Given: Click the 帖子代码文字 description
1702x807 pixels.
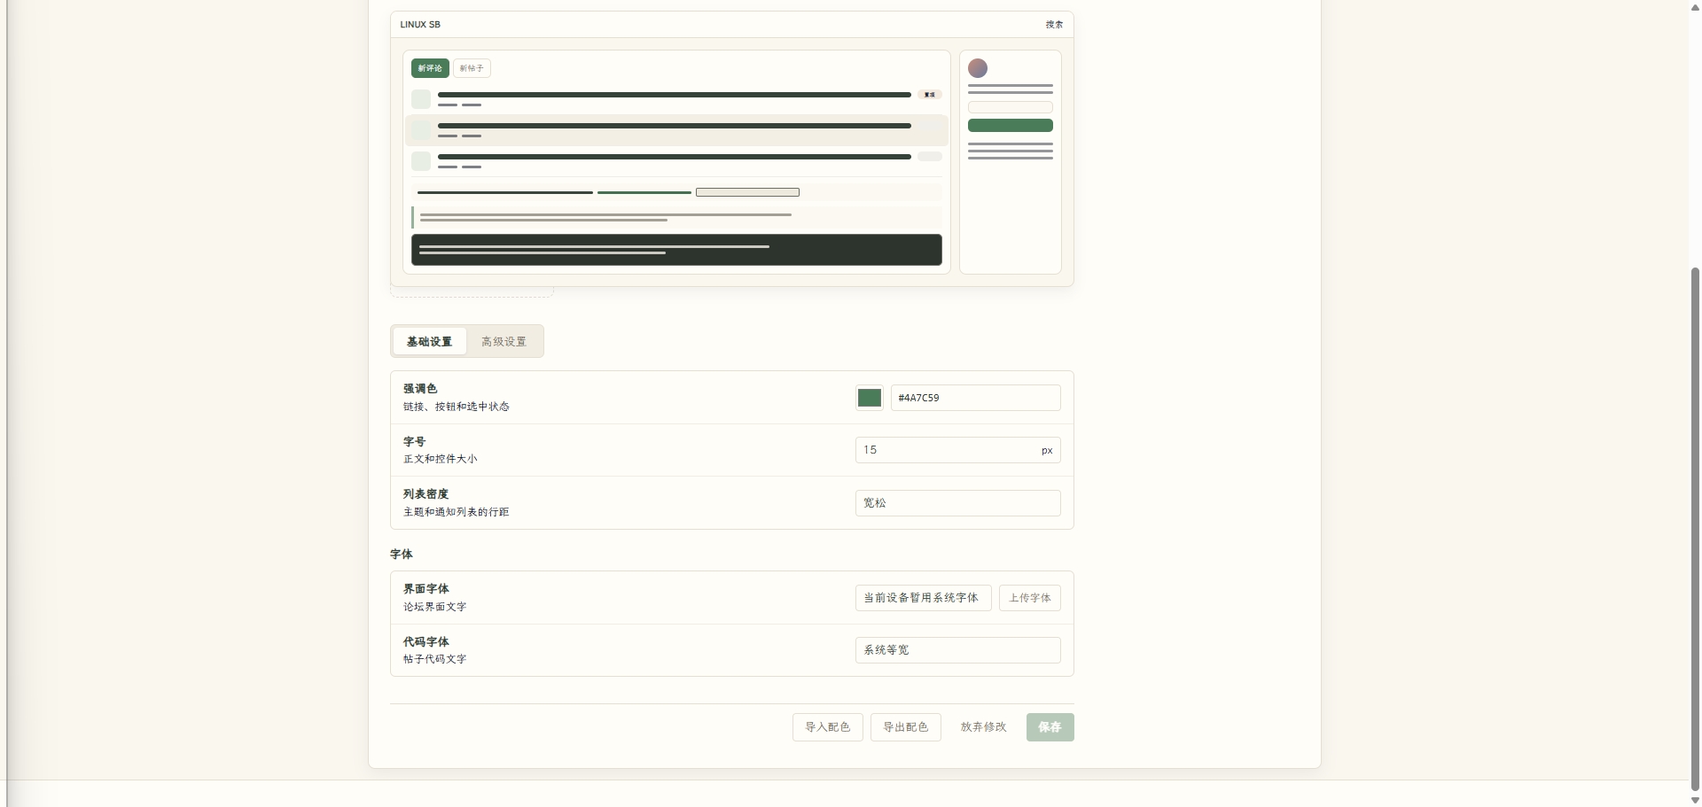Looking at the screenshot, I should [435, 659].
